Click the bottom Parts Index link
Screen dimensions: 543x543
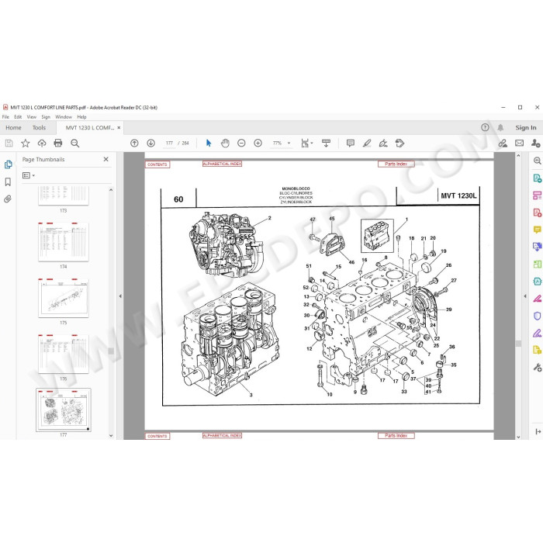[396, 436]
